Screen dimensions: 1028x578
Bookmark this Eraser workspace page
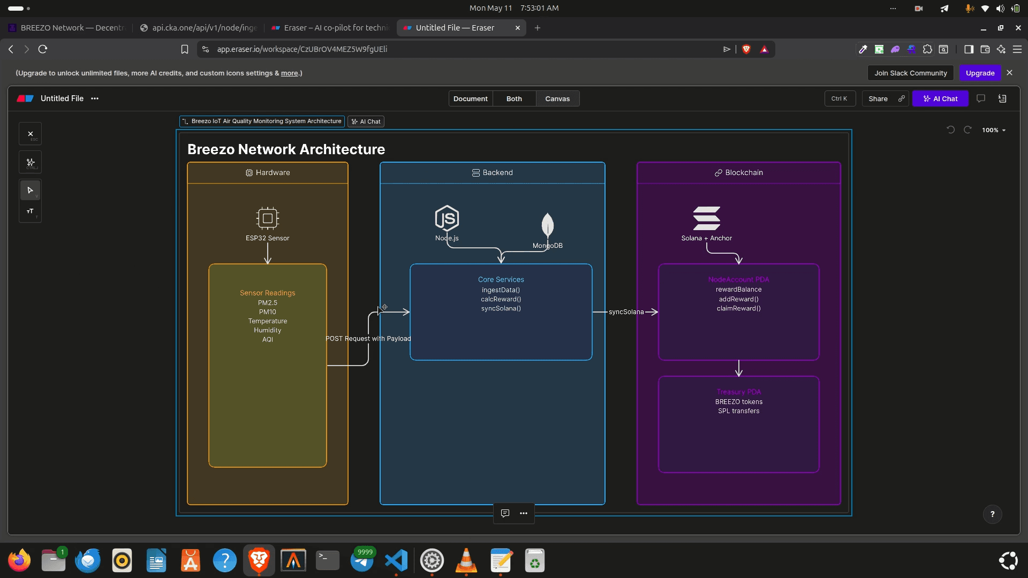tap(185, 49)
